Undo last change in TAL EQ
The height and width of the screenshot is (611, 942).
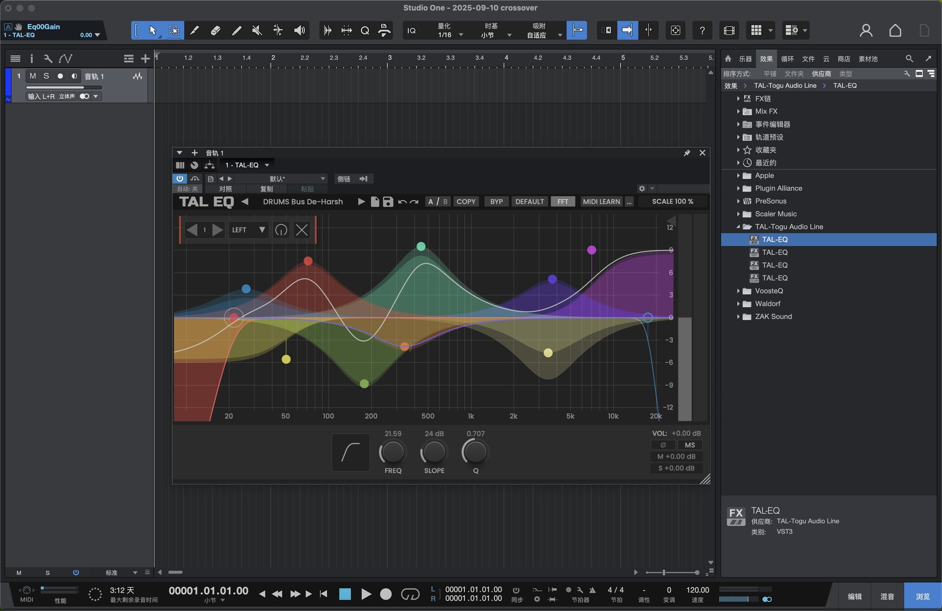click(402, 202)
